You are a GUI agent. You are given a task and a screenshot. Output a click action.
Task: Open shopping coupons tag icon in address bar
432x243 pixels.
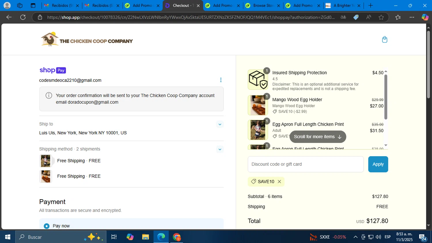coord(356,17)
